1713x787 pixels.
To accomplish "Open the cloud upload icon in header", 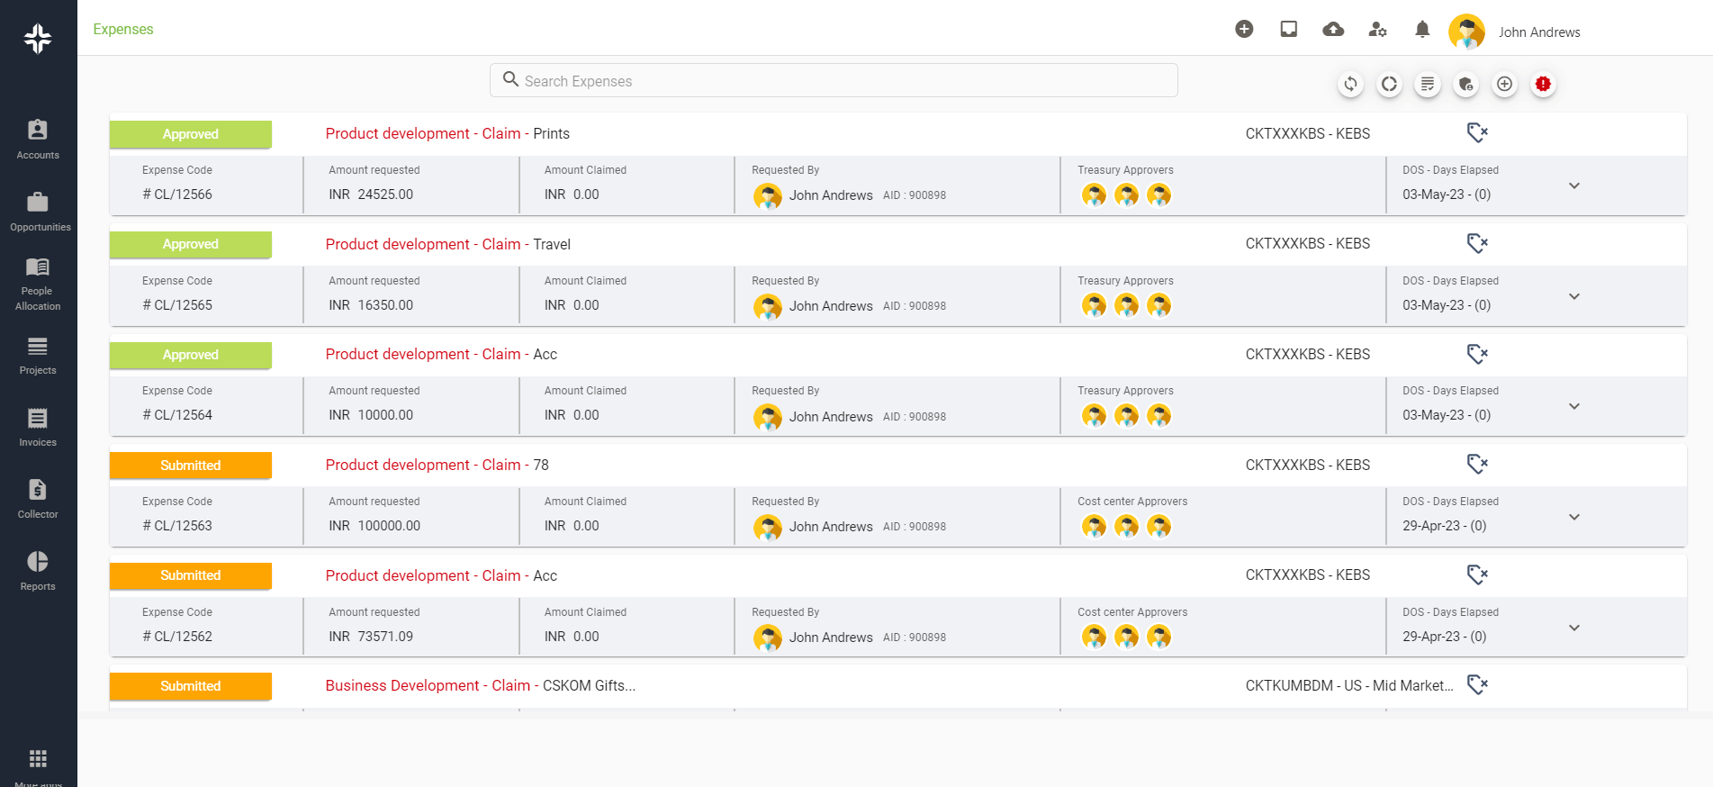I will coord(1333,30).
